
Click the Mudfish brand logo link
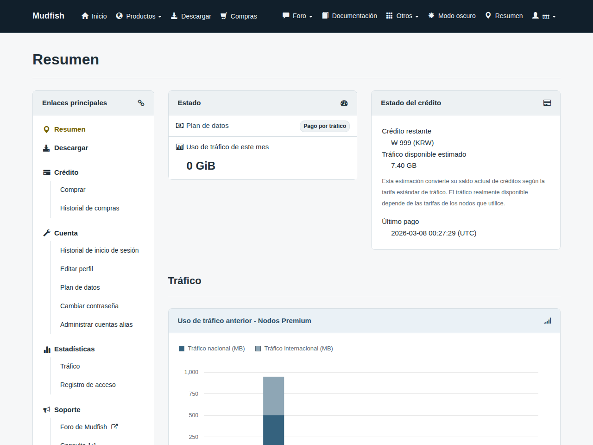48,16
